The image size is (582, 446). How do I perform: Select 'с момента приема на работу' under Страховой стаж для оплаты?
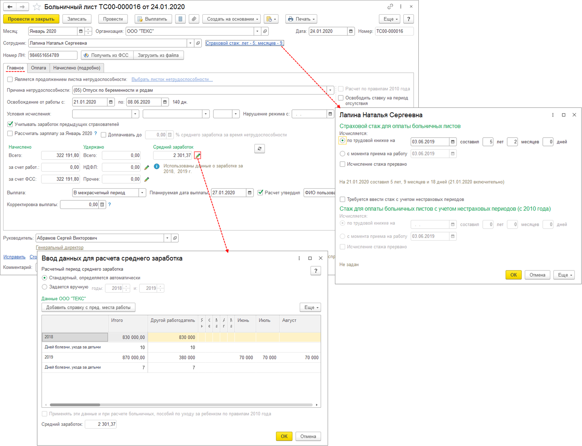[342, 154]
